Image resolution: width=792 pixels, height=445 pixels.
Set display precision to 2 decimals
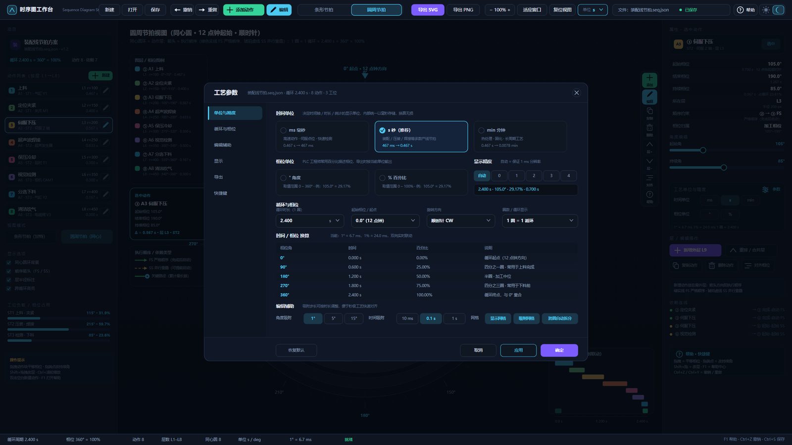(534, 176)
